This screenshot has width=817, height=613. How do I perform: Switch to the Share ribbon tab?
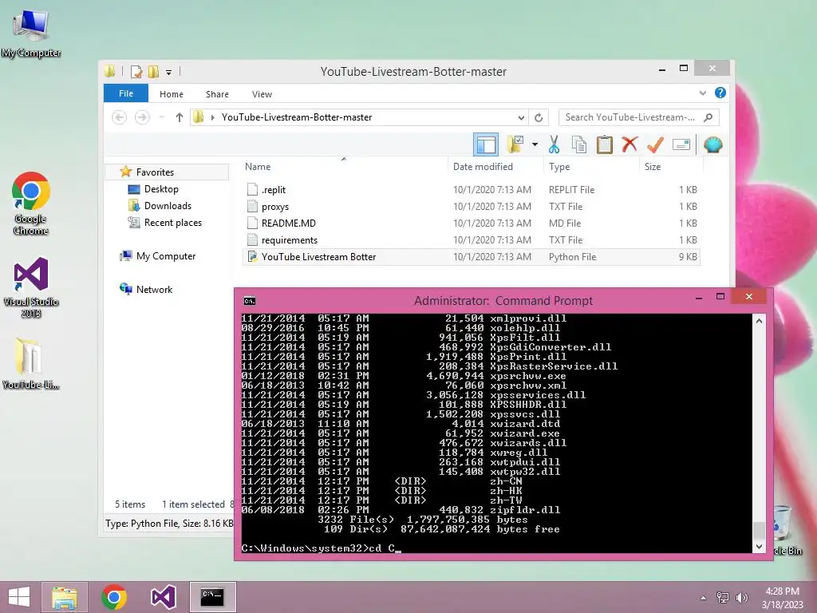217,94
